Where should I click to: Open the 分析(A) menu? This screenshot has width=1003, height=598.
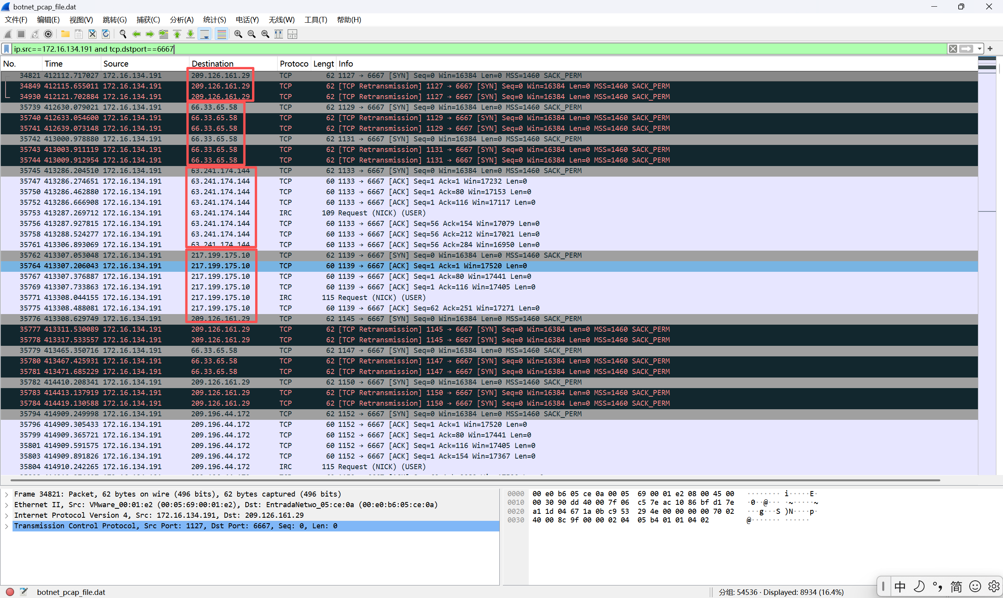[x=181, y=20]
